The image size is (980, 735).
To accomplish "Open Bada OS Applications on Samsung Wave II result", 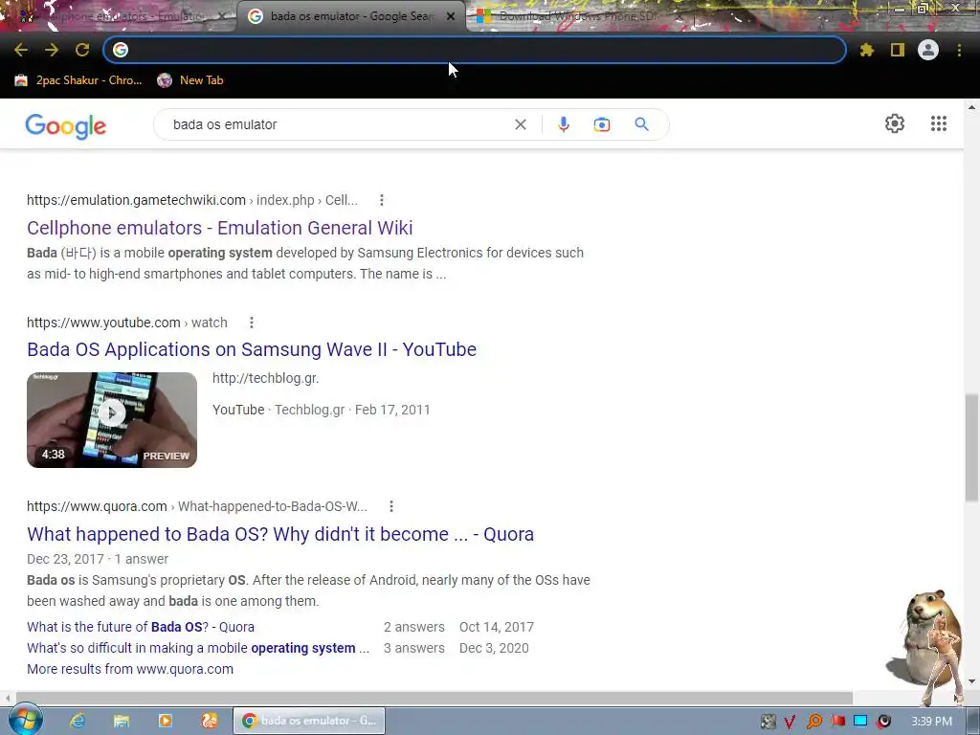I will (252, 349).
